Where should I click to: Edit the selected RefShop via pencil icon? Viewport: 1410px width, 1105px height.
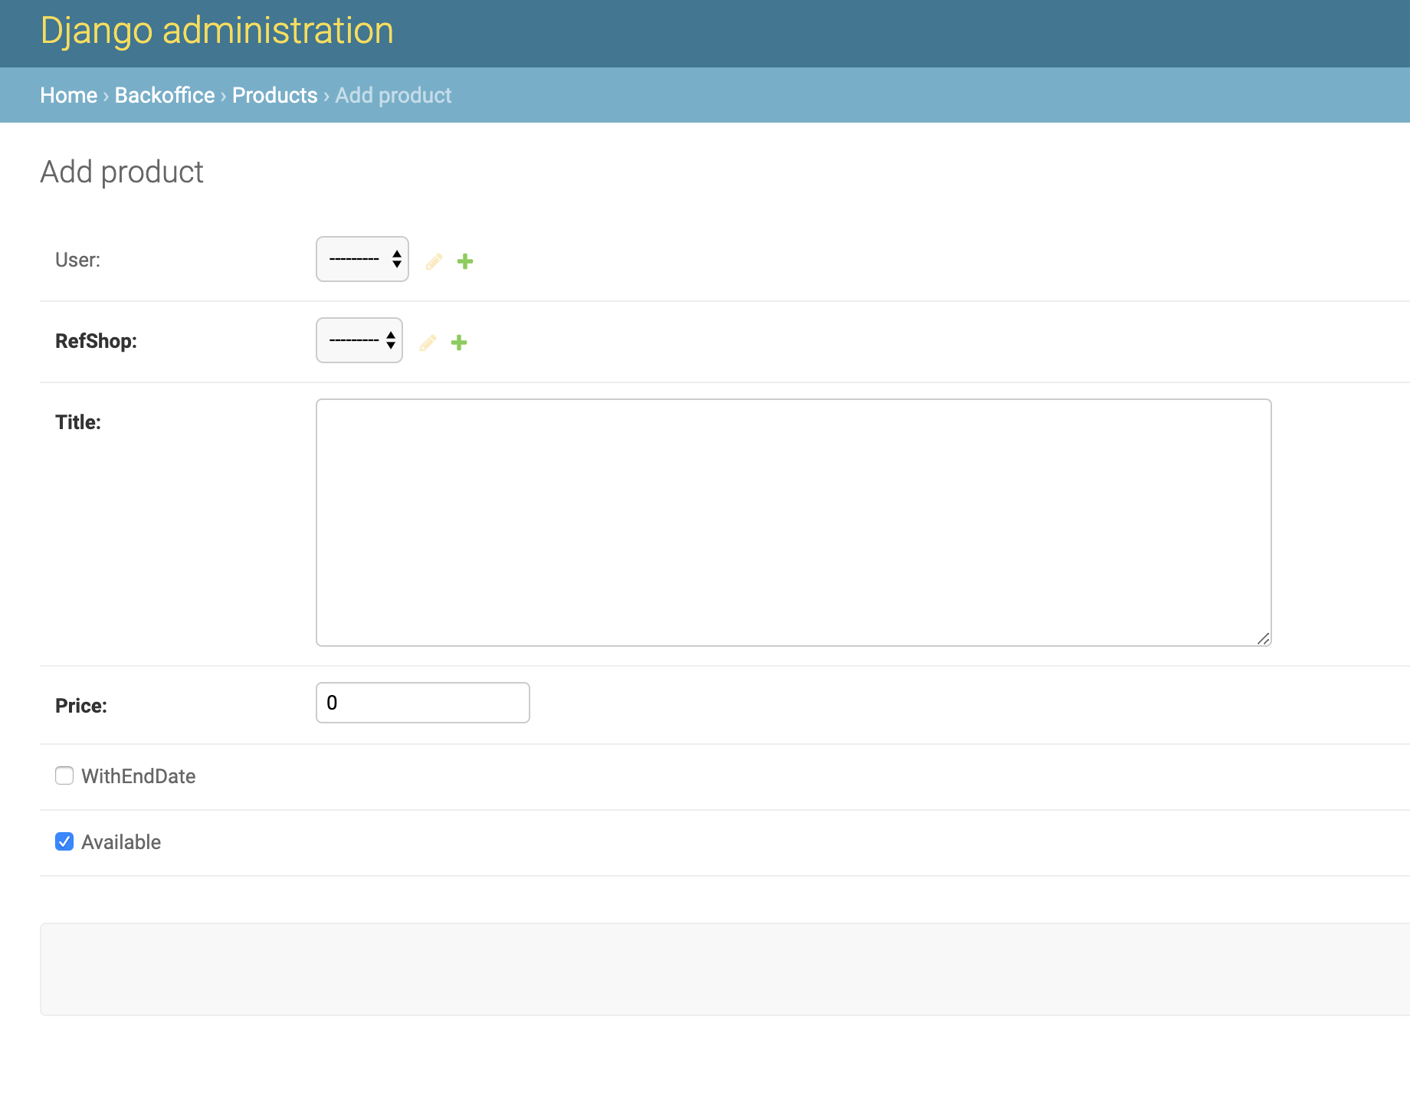(x=428, y=342)
